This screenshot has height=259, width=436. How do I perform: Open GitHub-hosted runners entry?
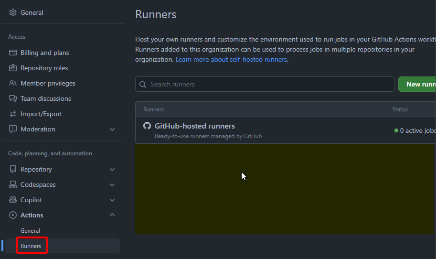point(195,126)
